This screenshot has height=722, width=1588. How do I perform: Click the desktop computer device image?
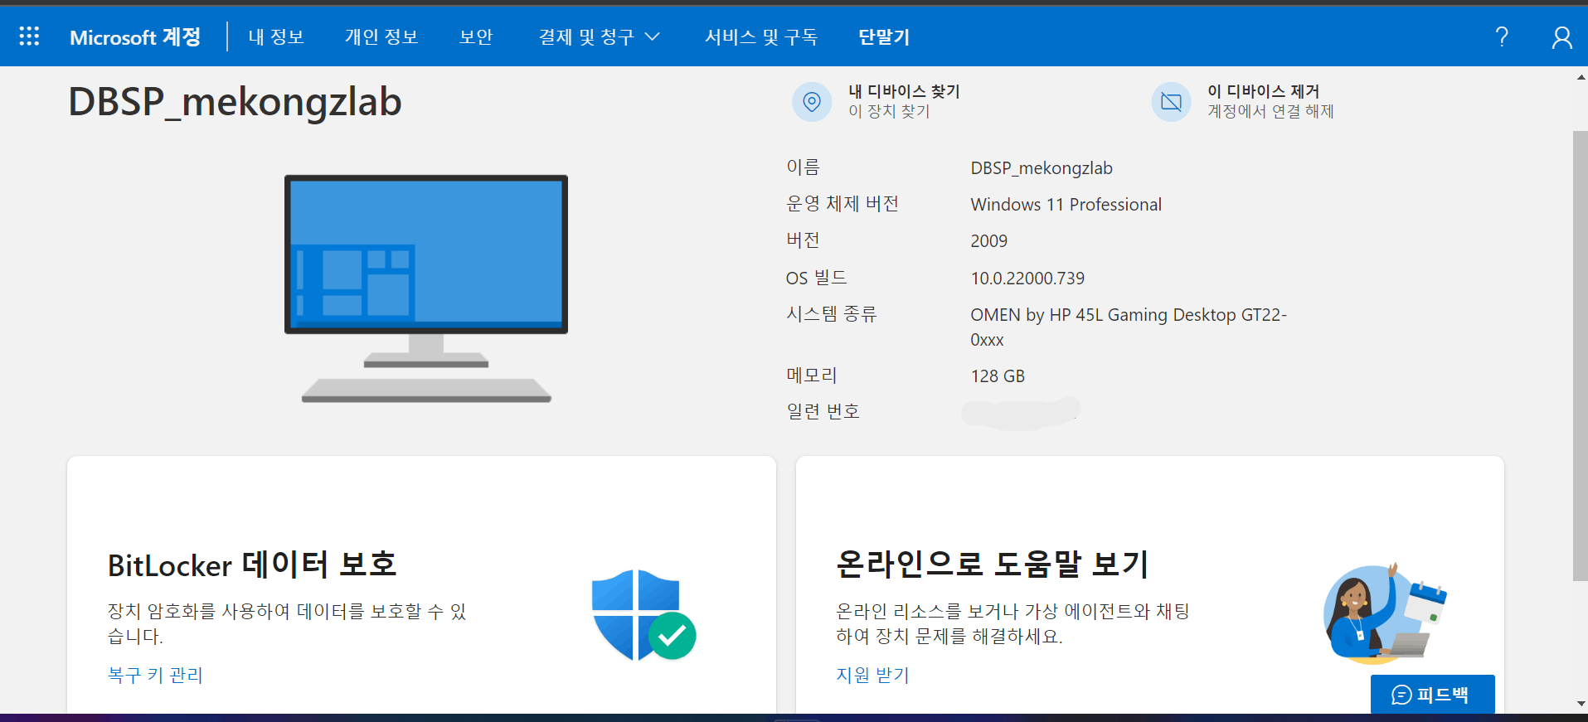coord(426,288)
